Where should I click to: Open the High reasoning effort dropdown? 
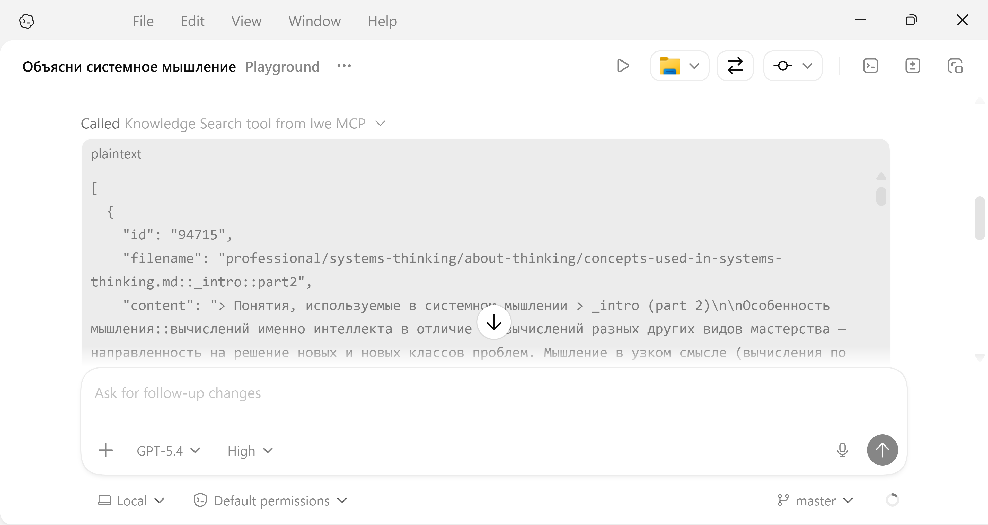click(x=250, y=451)
